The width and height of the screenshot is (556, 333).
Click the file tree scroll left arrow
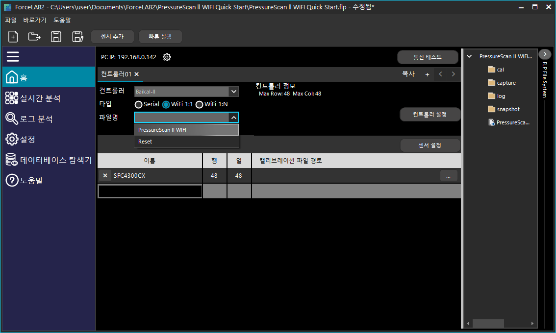(468, 323)
